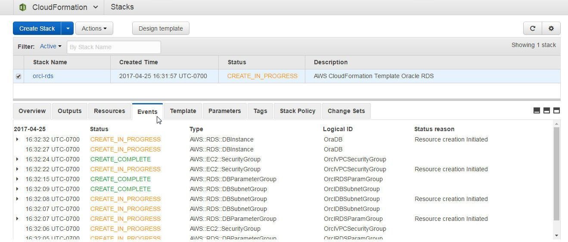Screen dimensions: 568x242
Task: Click the CloudFormation service logo icon
Action: 22,7
